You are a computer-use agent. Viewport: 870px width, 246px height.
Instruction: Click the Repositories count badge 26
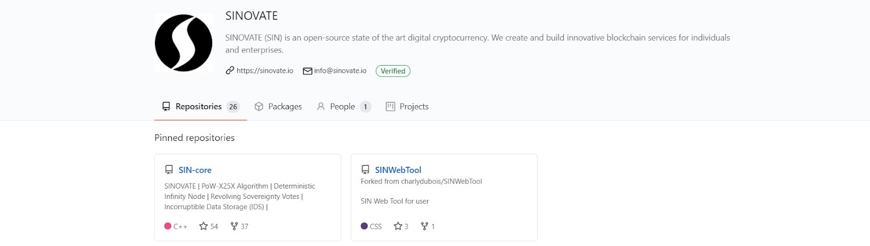[233, 107]
